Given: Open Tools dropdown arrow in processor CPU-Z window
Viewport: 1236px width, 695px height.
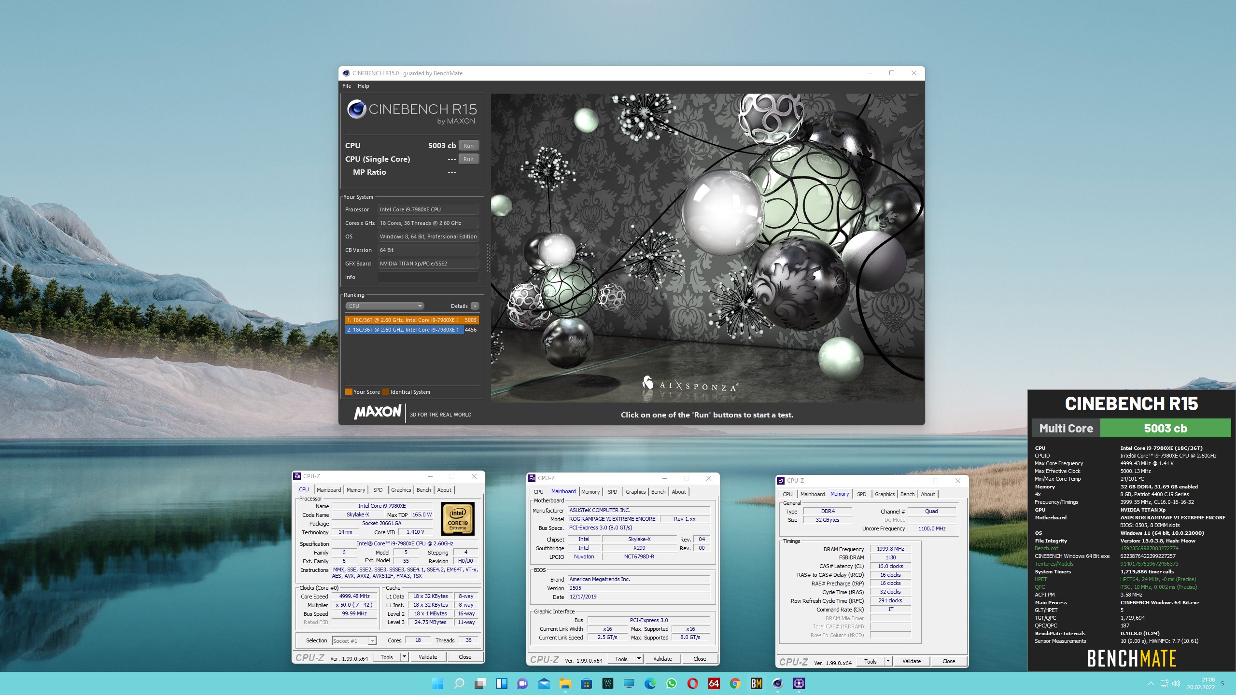Looking at the screenshot, I should [x=404, y=657].
